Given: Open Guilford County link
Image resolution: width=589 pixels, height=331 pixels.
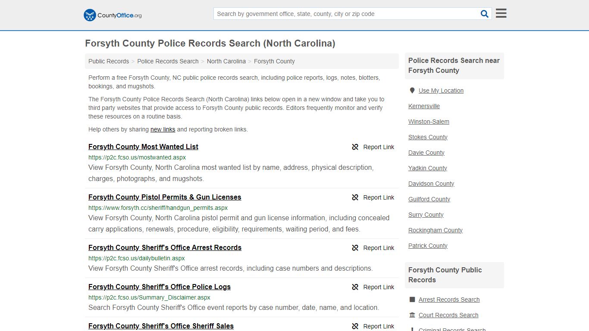Looking at the screenshot, I should [x=429, y=199].
